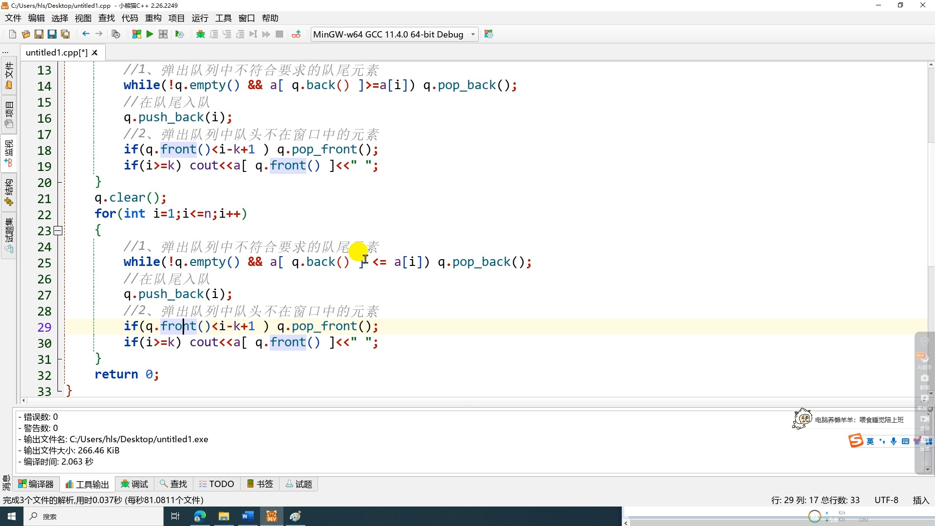Click the horizontal scrollbar left arrow
Screen dimensions: 935x526
(x=23, y=400)
